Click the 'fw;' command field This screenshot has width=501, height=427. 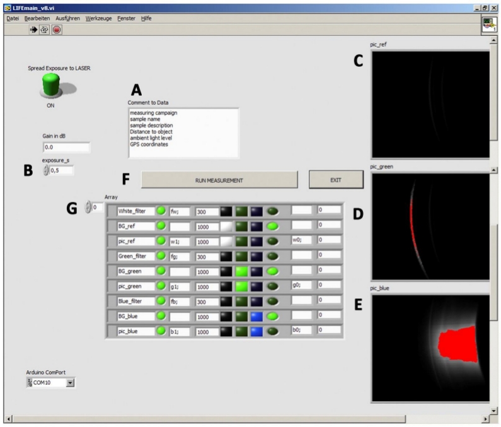click(180, 211)
